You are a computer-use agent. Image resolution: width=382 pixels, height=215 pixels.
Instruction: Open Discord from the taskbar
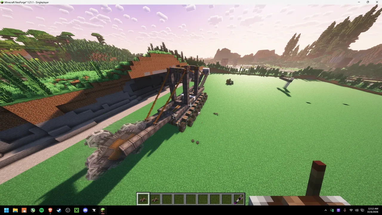pos(85,210)
